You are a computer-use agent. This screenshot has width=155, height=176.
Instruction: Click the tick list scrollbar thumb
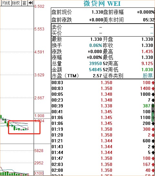(153, 113)
